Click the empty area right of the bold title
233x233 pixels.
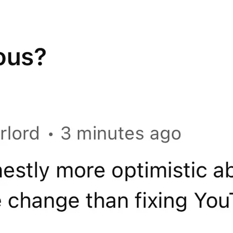[140, 57]
